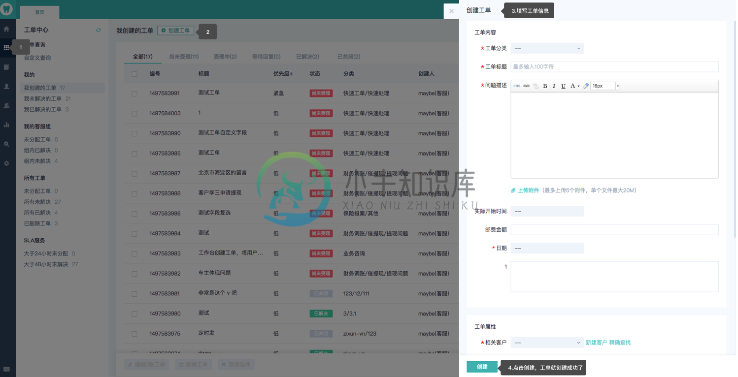Toggle italic formatting in the editor
This screenshot has width=738, height=377.
click(x=554, y=86)
